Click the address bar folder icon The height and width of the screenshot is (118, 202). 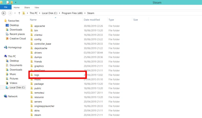pyautogui.click(x=24, y=13)
